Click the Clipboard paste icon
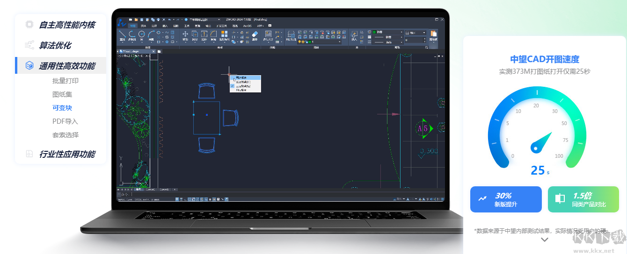Viewport: 627px width, 254px height. [433, 35]
